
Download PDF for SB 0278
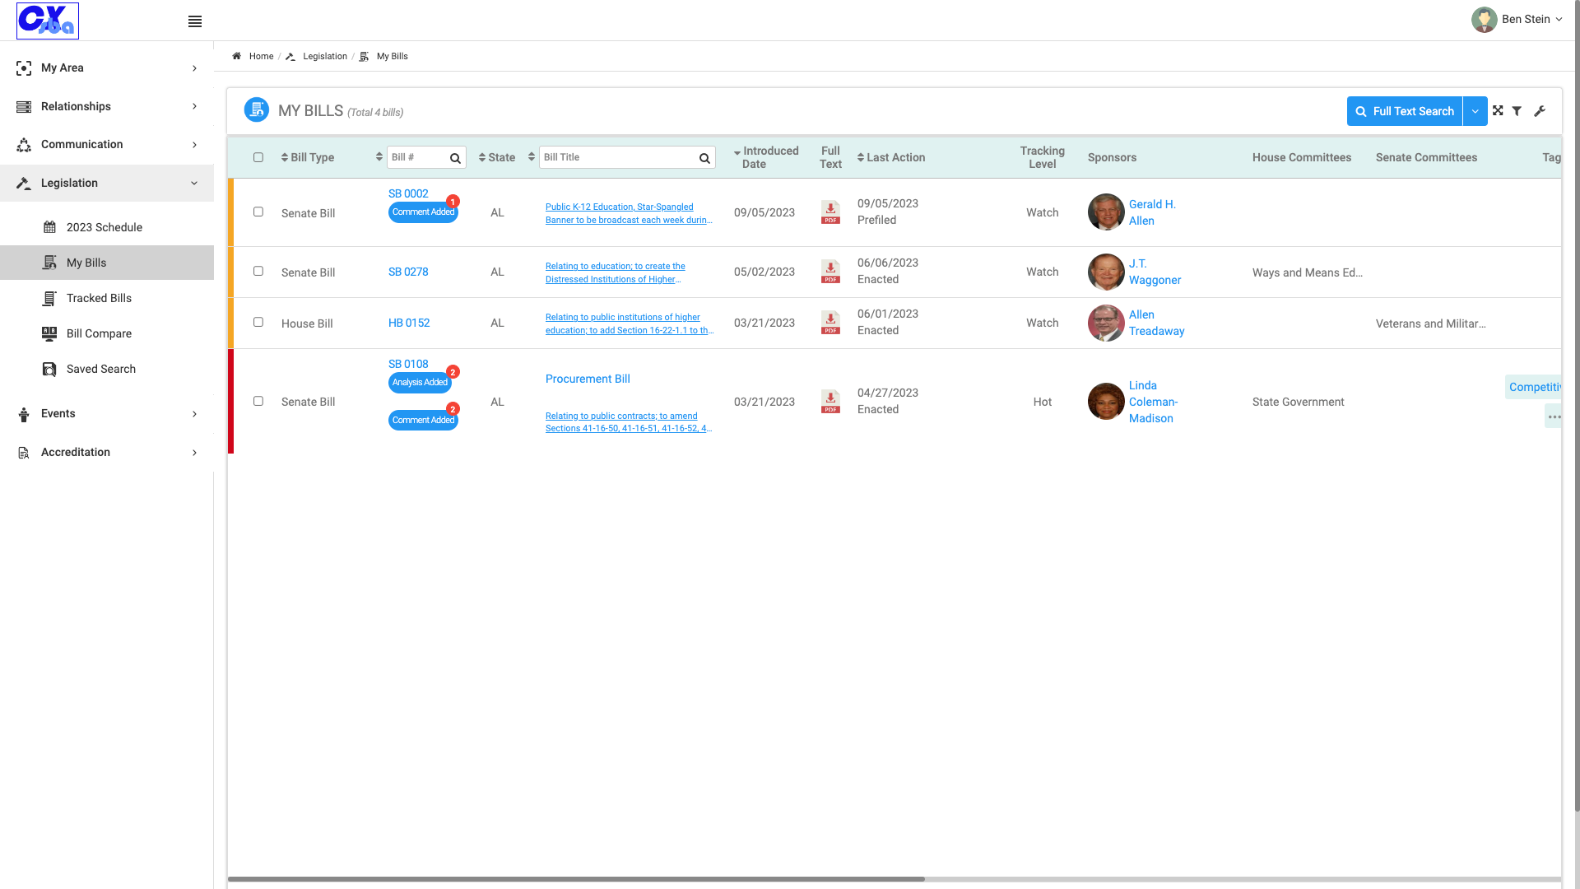click(x=830, y=272)
